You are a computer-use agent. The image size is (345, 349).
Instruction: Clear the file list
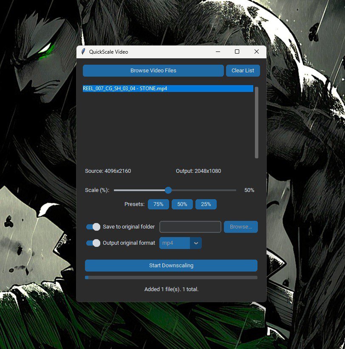pos(243,71)
